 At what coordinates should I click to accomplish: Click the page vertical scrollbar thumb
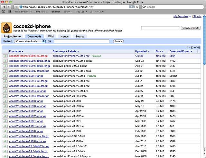[x=204, y=40]
